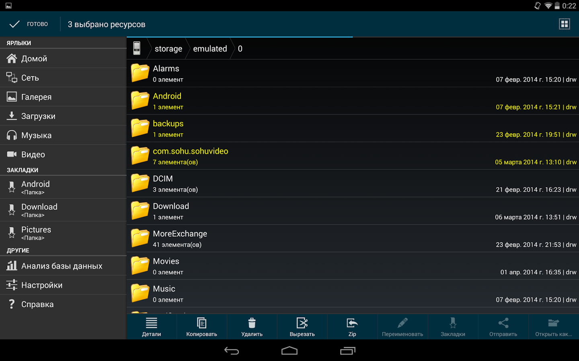Tap the screen rotation status icon
The width and height of the screenshot is (579, 361).
(538, 6)
